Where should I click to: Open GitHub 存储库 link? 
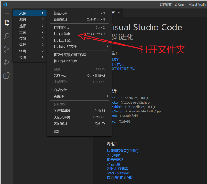[x=118, y=169]
